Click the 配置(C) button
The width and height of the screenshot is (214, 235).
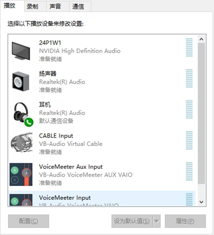click(28, 221)
